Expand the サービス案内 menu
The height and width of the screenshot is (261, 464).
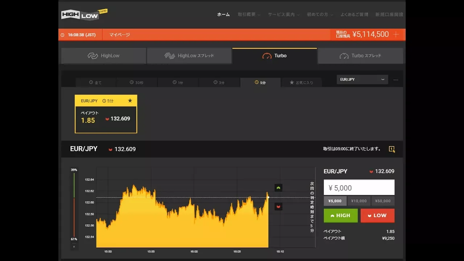283,14
